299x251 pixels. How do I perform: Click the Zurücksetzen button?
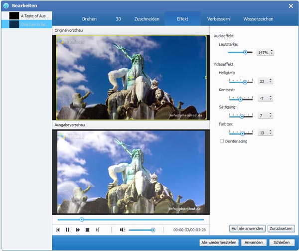(x=281, y=229)
